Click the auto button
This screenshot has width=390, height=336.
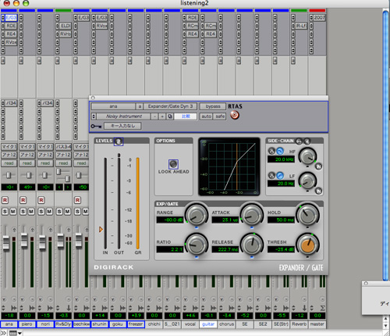(206, 116)
